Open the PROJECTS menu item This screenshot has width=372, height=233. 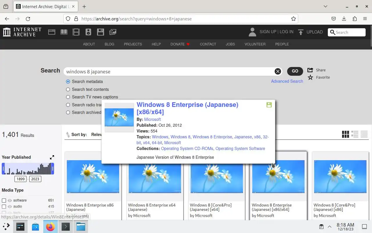pos(133,44)
